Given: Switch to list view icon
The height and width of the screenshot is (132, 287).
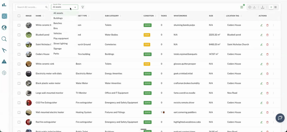Looking at the screenshot, I should coord(271,7).
